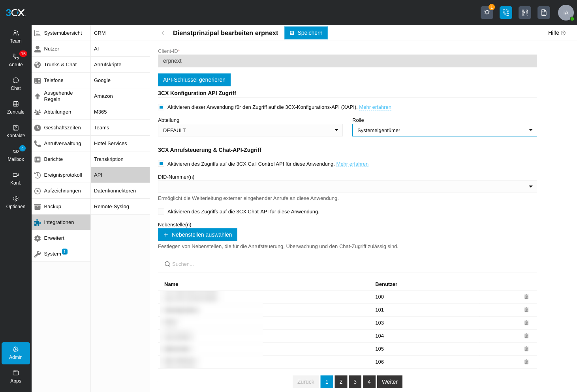Open the Chat section

pos(16,84)
